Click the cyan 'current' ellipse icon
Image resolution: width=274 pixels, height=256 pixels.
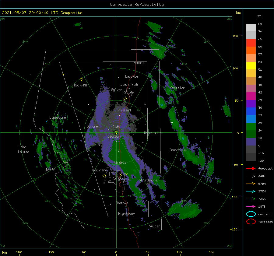tap(251, 214)
